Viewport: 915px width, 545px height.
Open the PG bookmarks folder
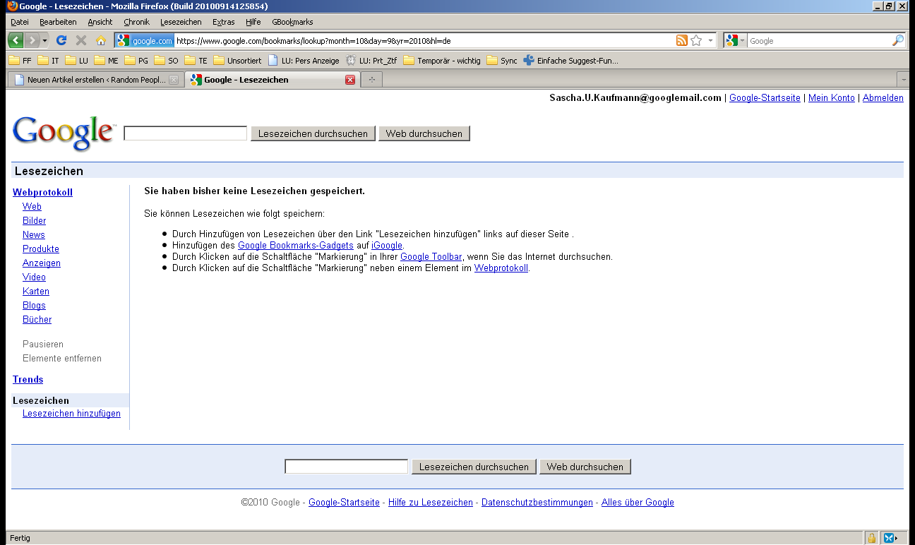tap(136, 61)
